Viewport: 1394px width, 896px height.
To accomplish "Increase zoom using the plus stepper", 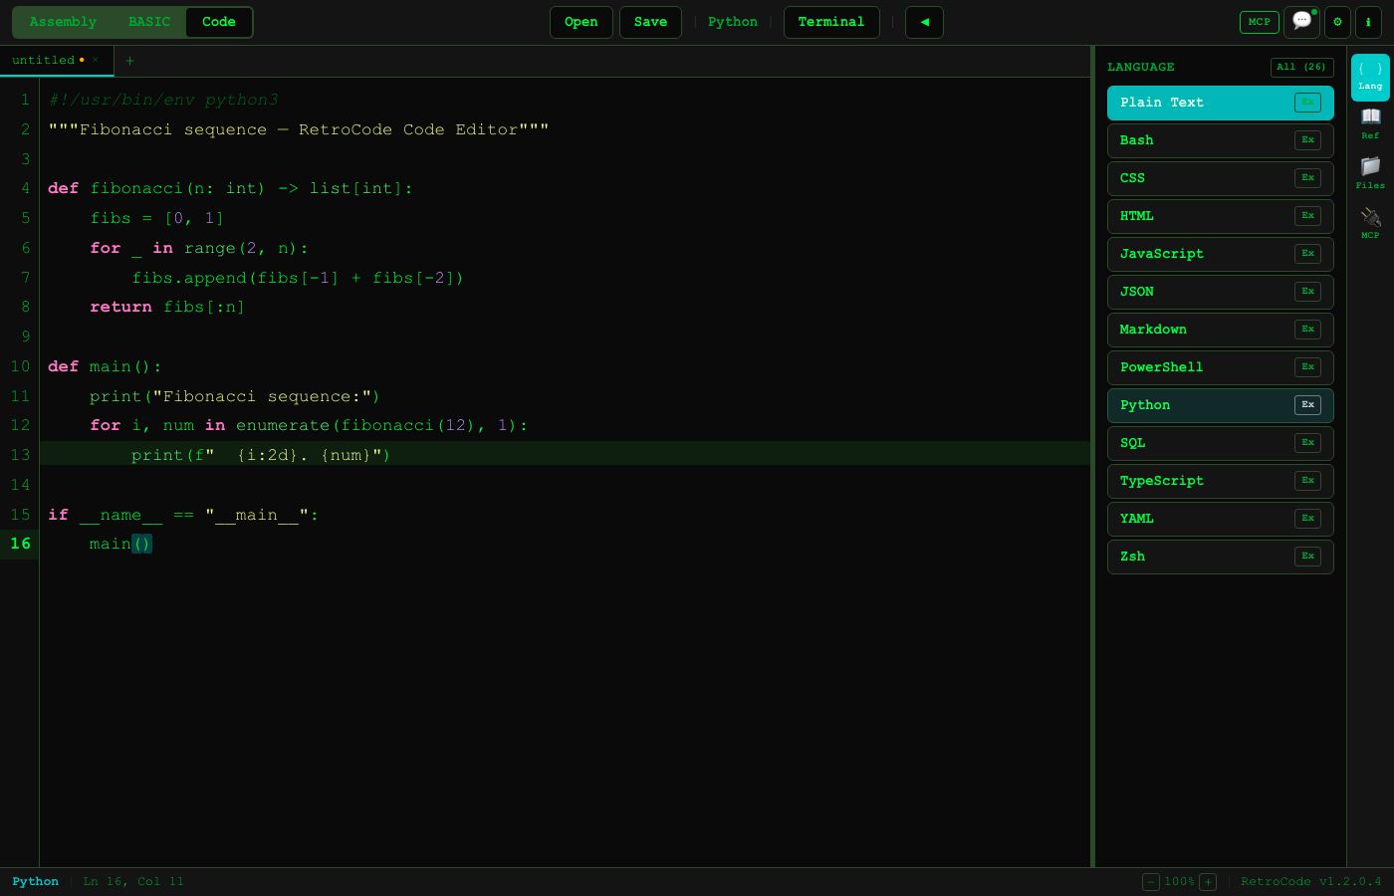I will 1208,881.
